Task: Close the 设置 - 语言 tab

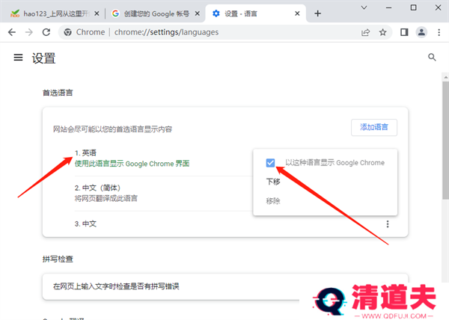Action: pyautogui.click(x=297, y=13)
